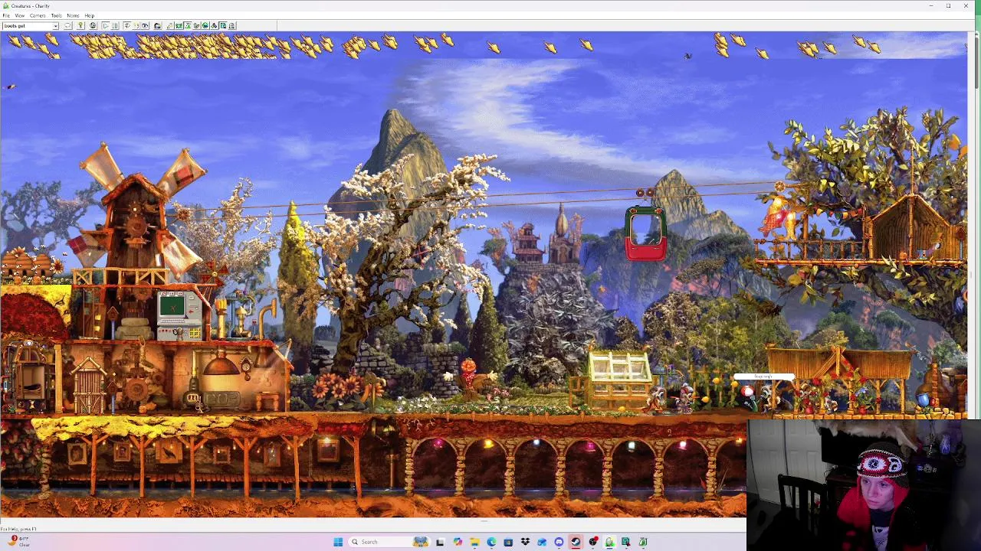
Task: Click the light bulb hint icon
Action: [x=80, y=26]
